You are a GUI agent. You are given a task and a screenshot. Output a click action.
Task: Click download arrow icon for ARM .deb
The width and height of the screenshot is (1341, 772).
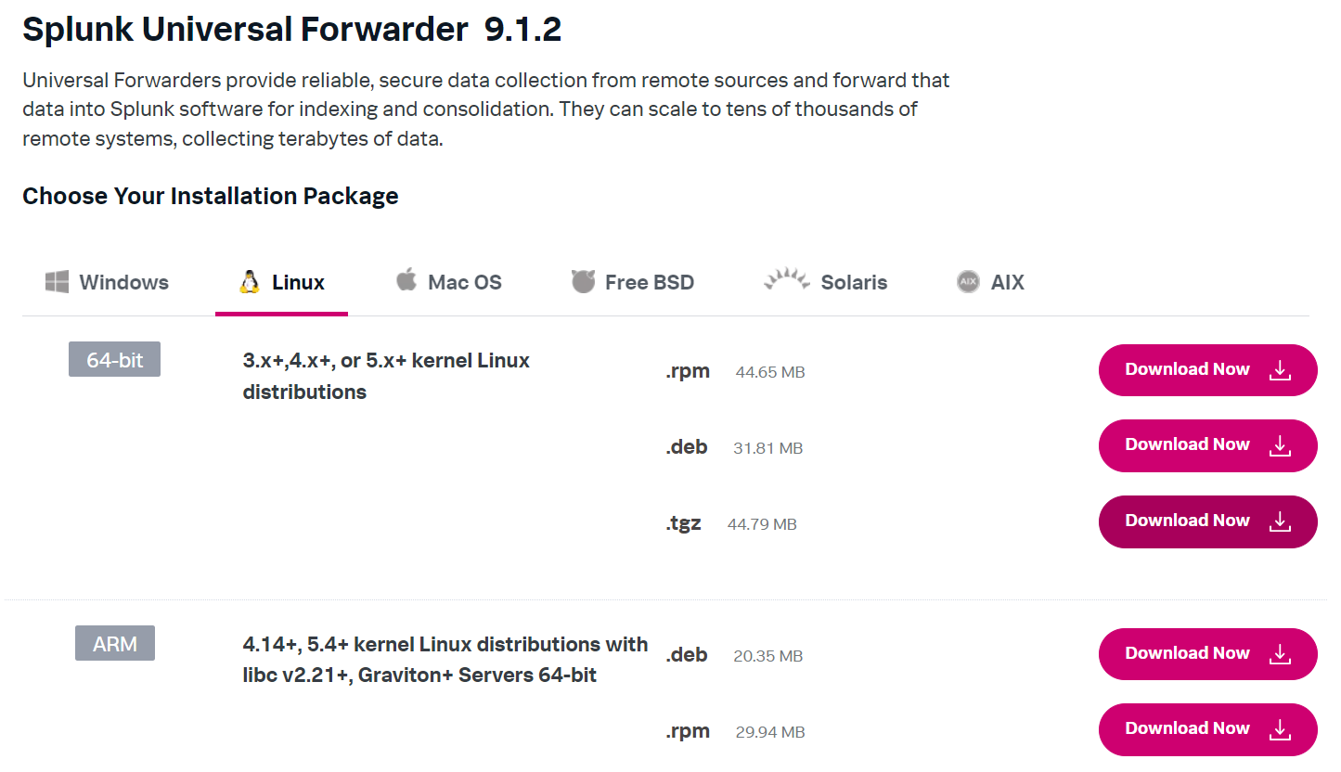[1281, 654]
